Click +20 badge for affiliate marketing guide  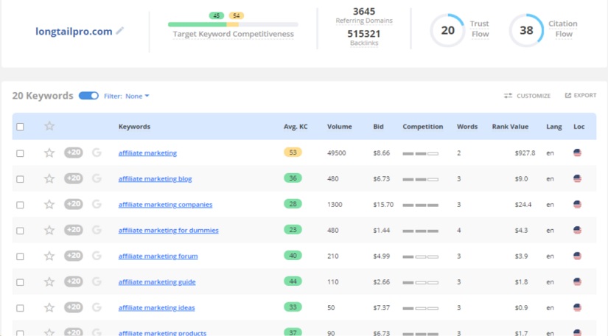[x=73, y=281]
